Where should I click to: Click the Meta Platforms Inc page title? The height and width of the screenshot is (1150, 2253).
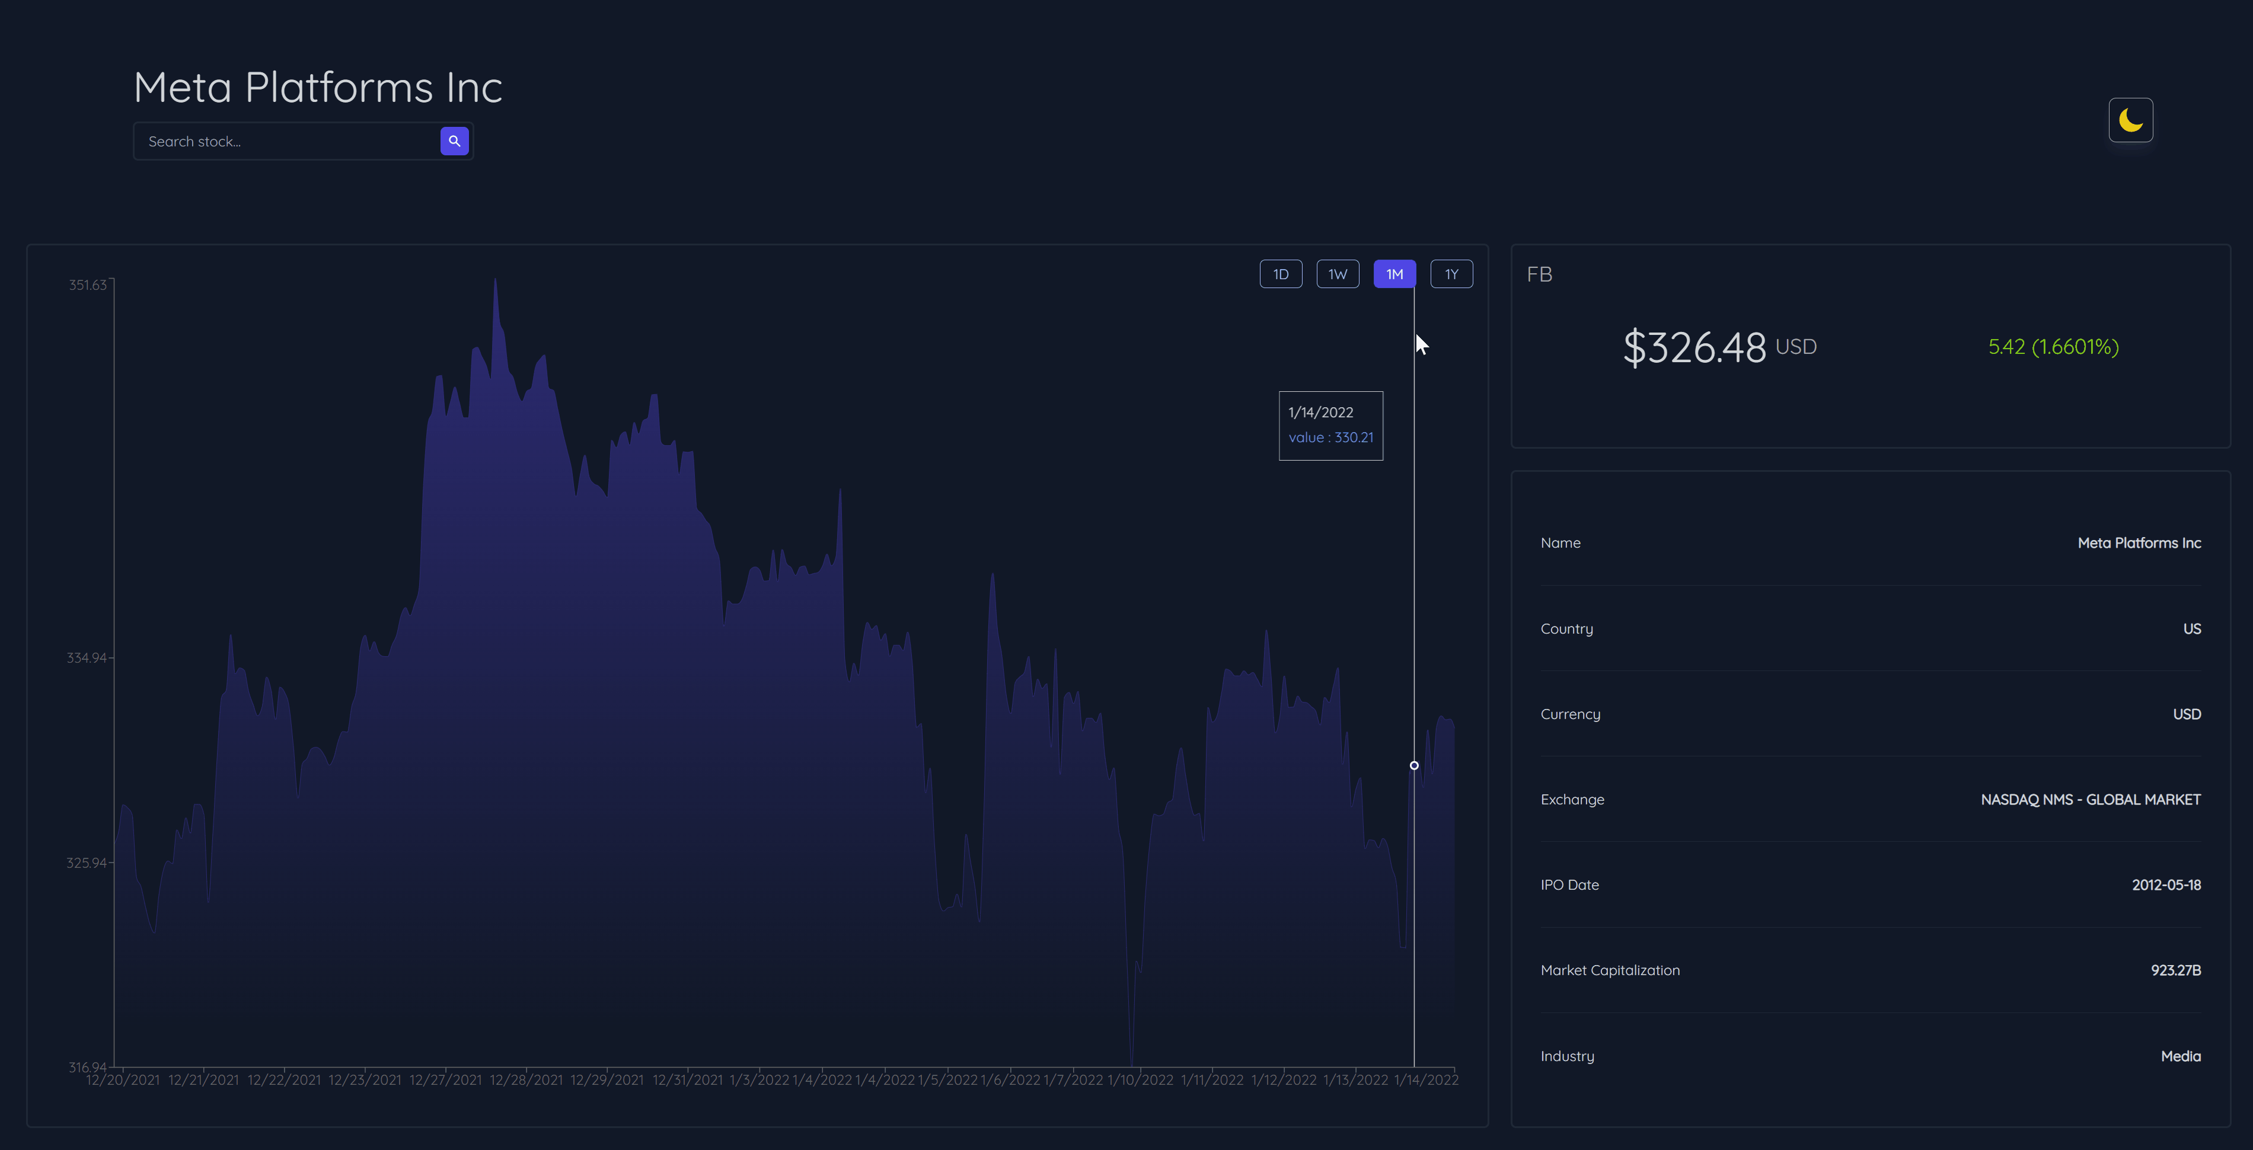[317, 88]
